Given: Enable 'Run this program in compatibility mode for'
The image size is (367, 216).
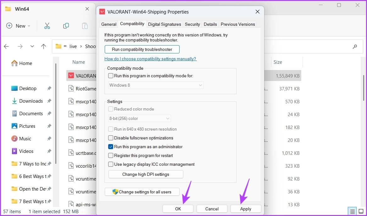Looking at the screenshot, I should 111,76.
